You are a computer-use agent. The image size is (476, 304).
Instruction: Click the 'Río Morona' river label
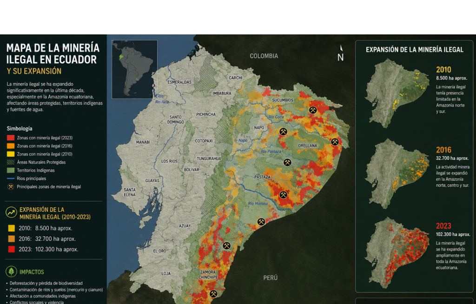click(x=258, y=204)
